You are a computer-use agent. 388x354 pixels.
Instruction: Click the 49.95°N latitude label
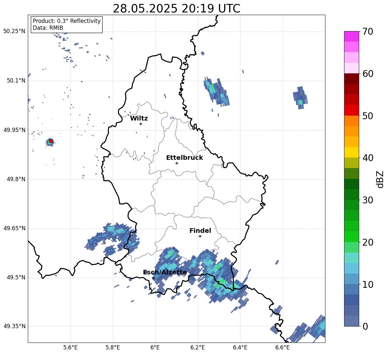(14, 130)
